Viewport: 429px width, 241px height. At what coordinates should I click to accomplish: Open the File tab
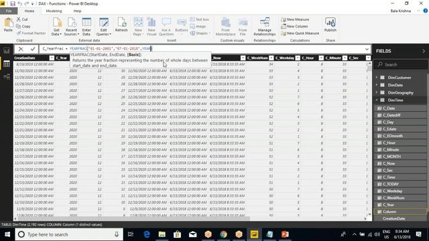click(9, 11)
